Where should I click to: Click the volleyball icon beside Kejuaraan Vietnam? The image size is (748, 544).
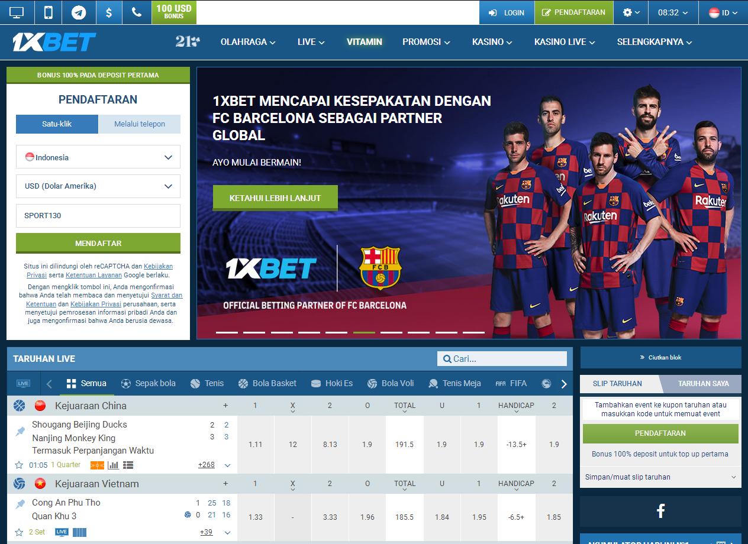click(x=20, y=484)
